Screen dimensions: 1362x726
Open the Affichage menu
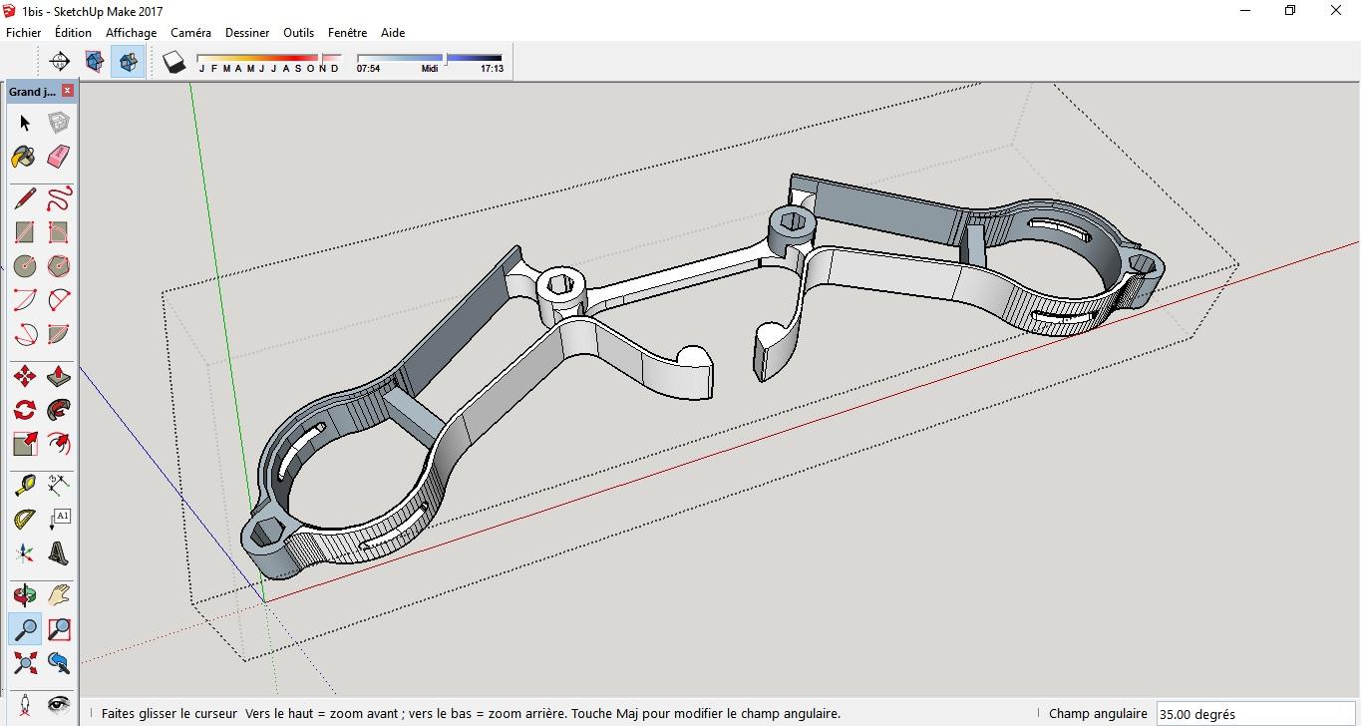pyautogui.click(x=131, y=33)
